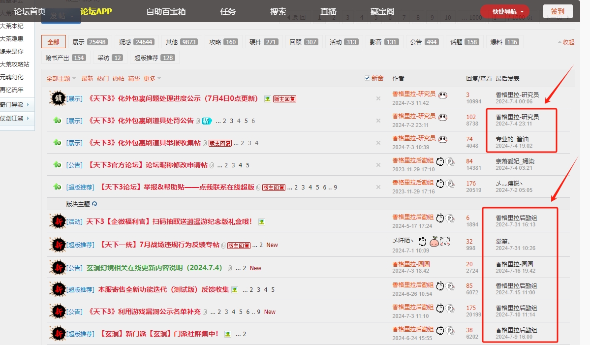Viewport: 590px width, 345px height.
Task: Click the 版主回复 badge on 化外包裹刷道具举报收集帖
Action: (220, 143)
